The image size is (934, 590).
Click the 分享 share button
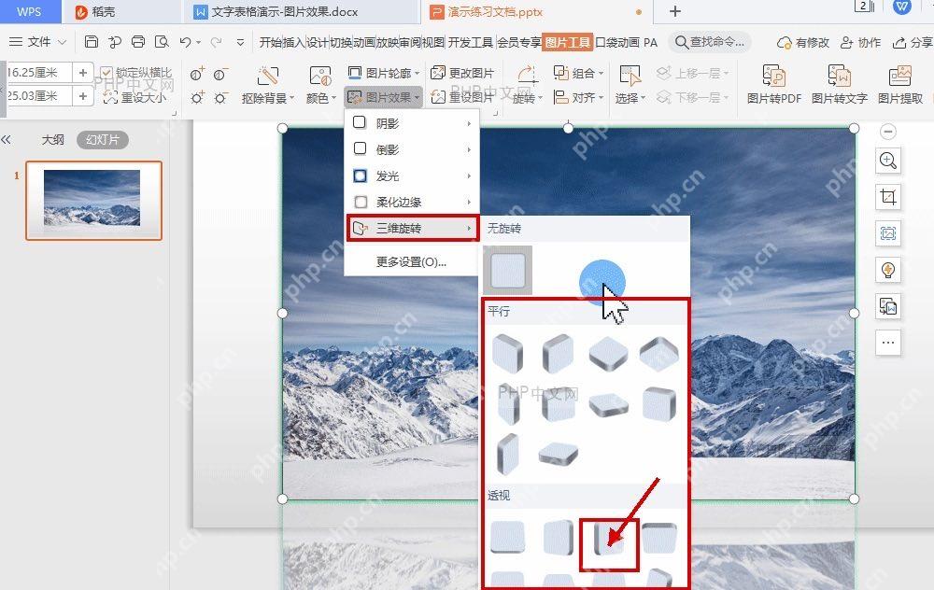click(912, 42)
